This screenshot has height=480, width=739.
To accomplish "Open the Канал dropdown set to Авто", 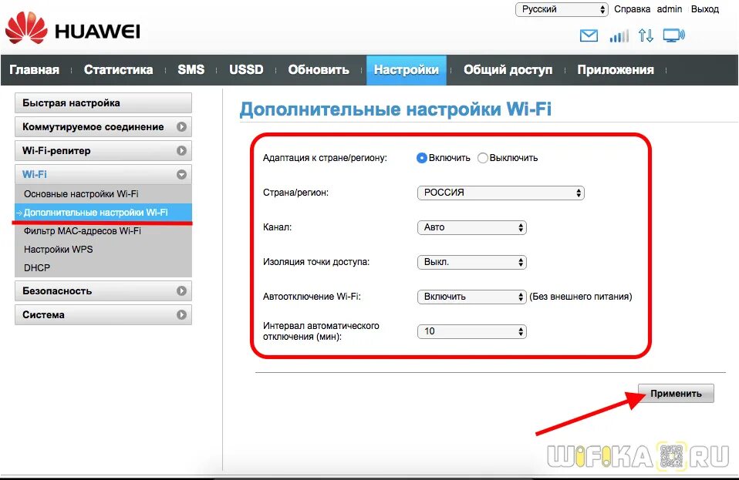I will [x=471, y=227].
